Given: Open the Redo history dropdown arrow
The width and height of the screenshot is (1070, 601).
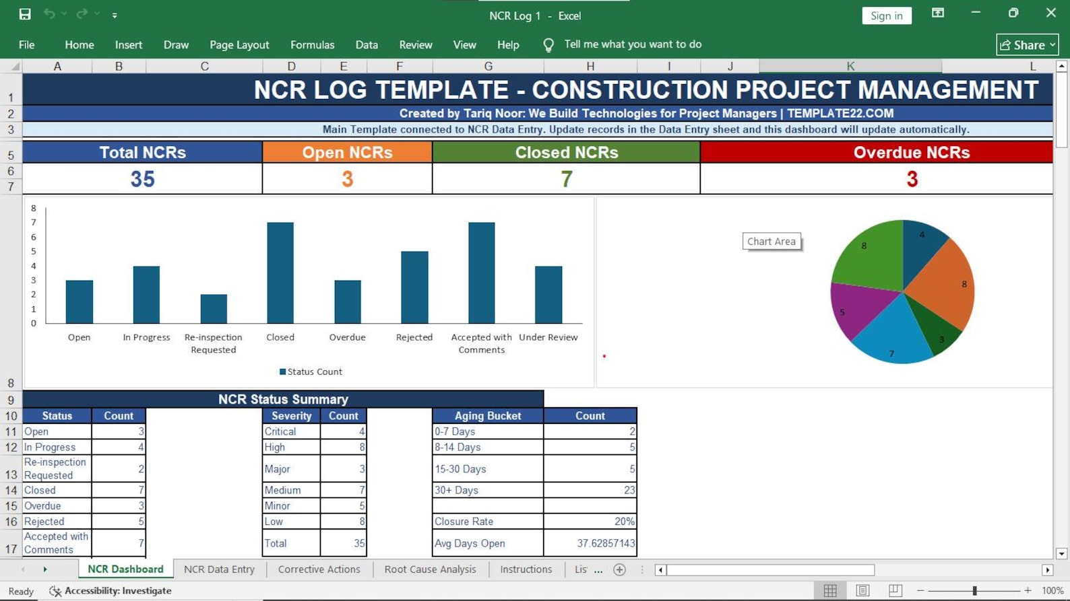Looking at the screenshot, I should pos(97,14).
